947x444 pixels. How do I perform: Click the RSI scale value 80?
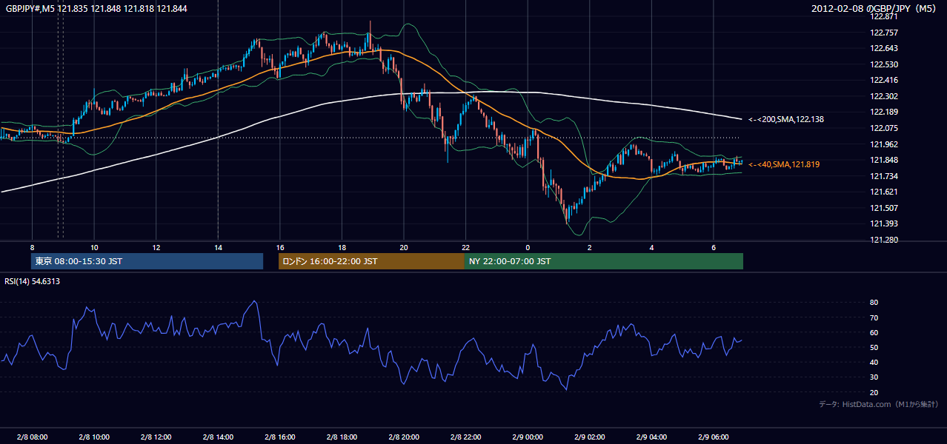[874, 303]
